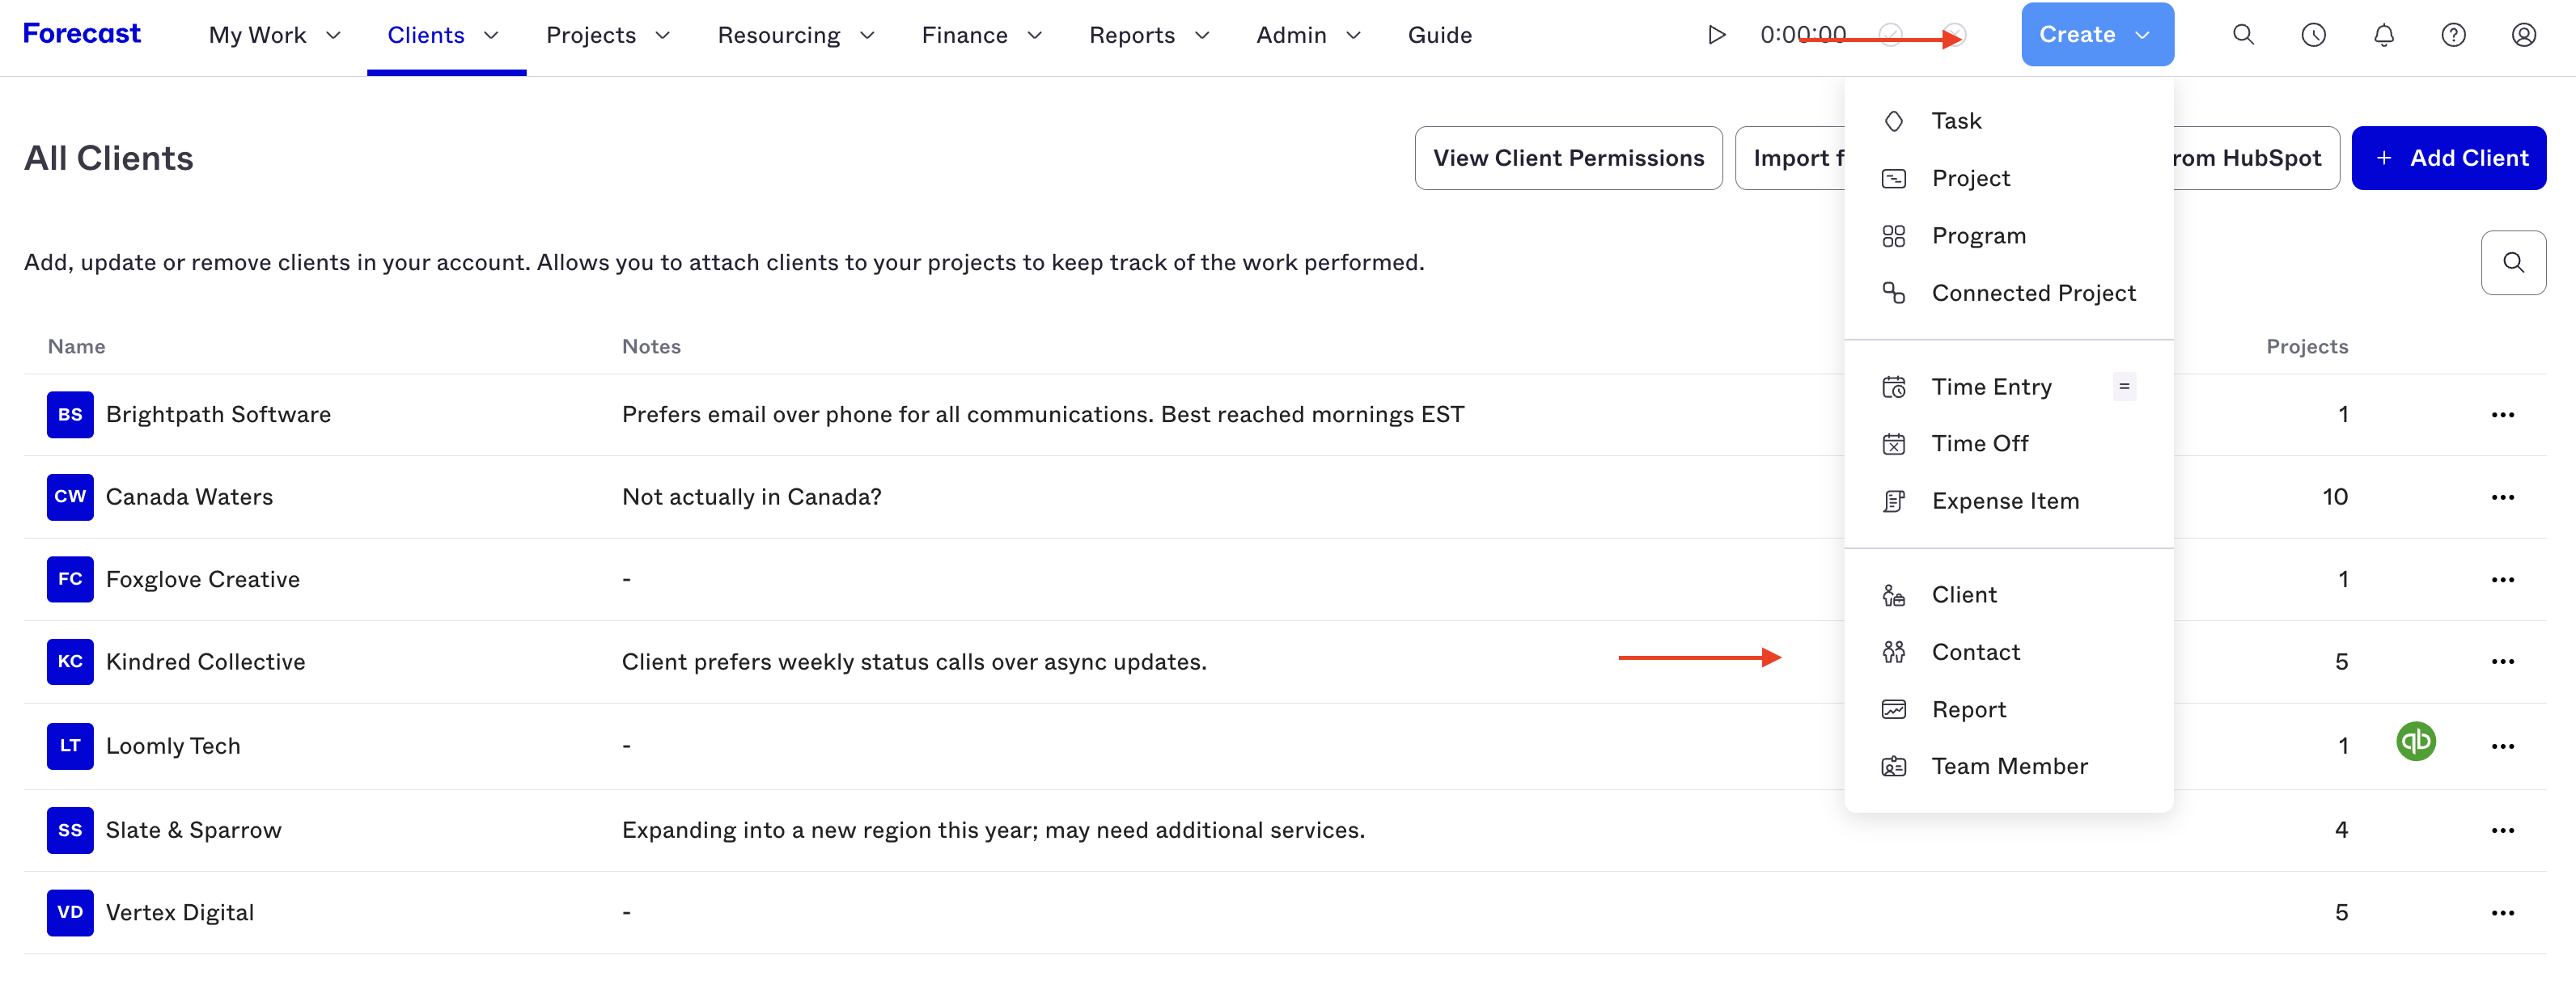This screenshot has height=985, width=2576.
Task: Open global search magnifier in top bar
Action: [x=2243, y=35]
